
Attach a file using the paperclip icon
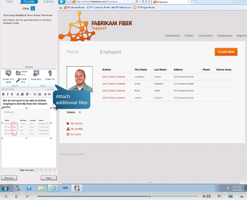click(50, 73)
